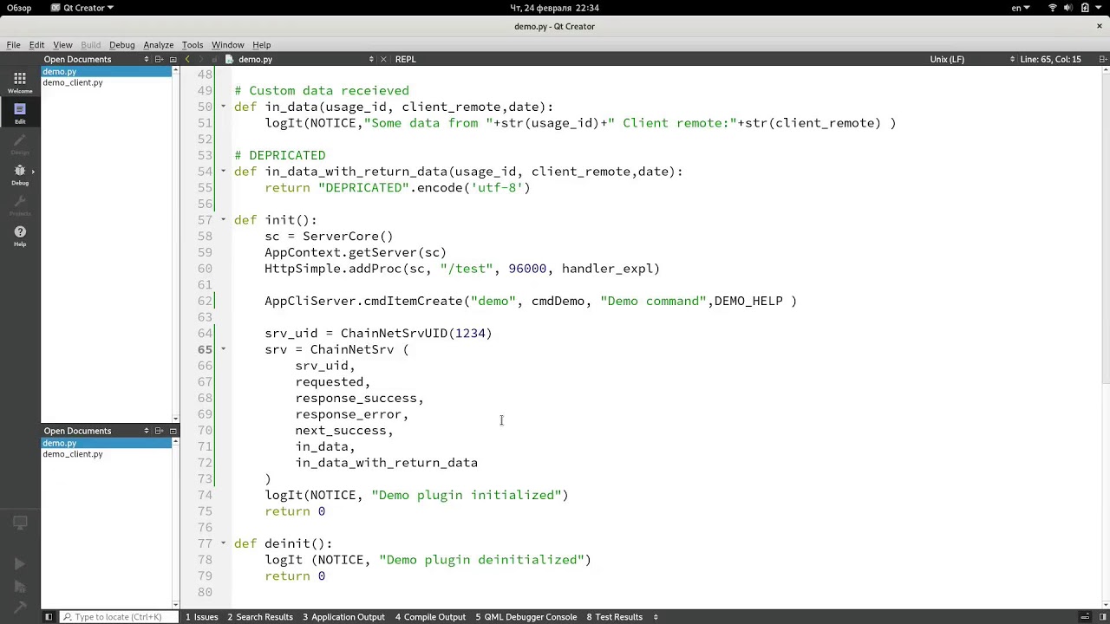The height and width of the screenshot is (624, 1110).
Task: Click the Wi-Fi icon in system tray
Action: tap(1053, 8)
